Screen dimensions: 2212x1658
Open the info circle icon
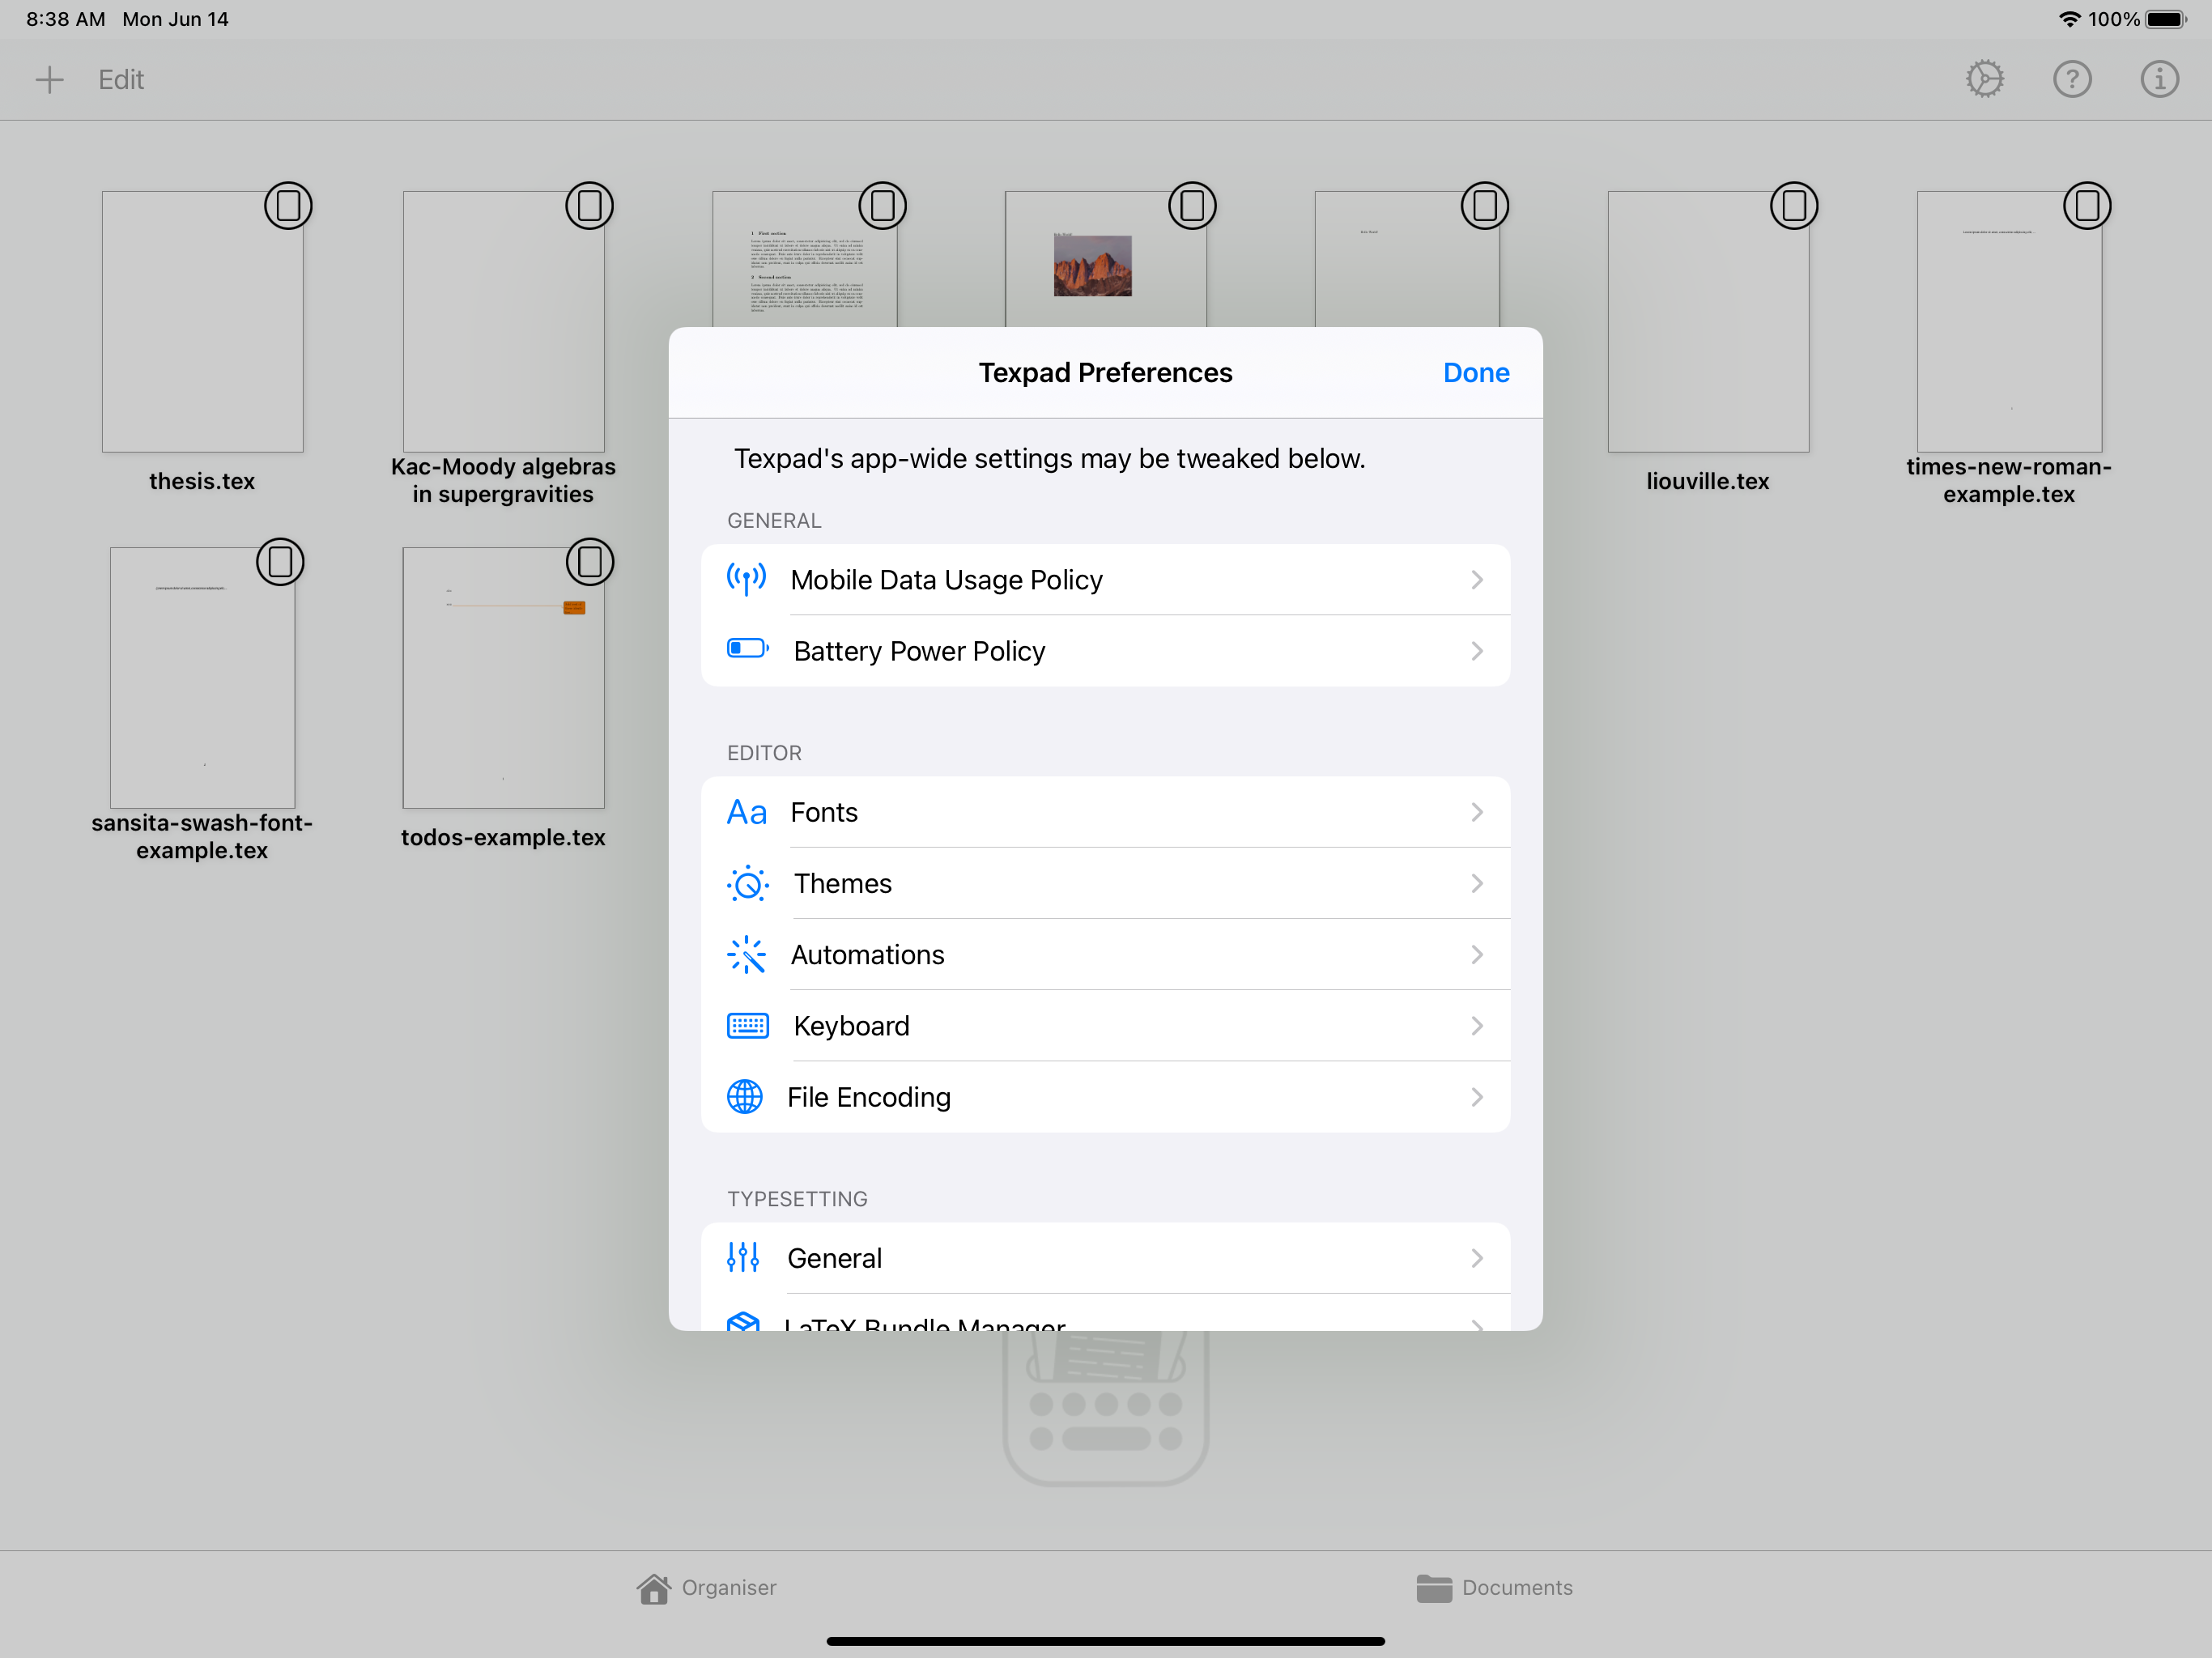(2159, 79)
